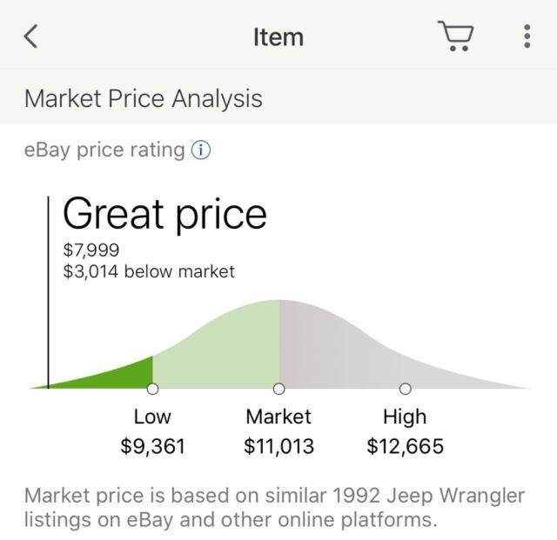
Task: Tap the Market $11,013 label
Action: (278, 431)
